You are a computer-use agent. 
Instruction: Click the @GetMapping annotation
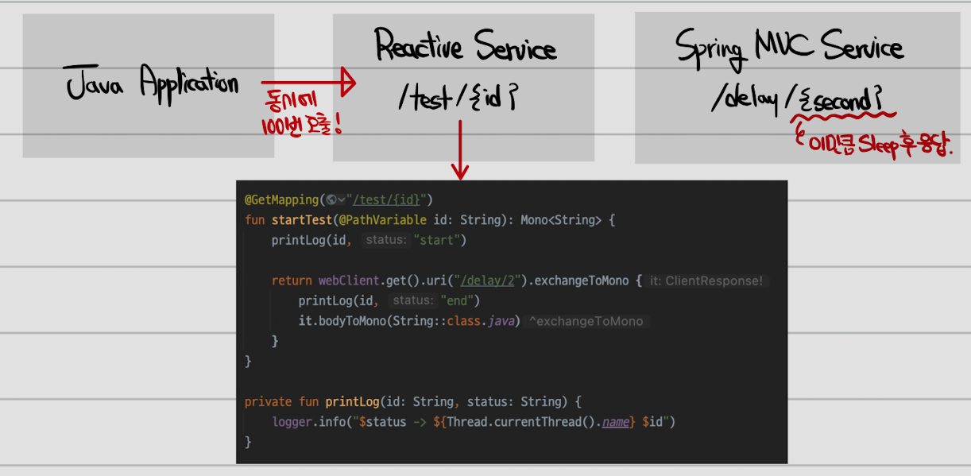(x=281, y=199)
